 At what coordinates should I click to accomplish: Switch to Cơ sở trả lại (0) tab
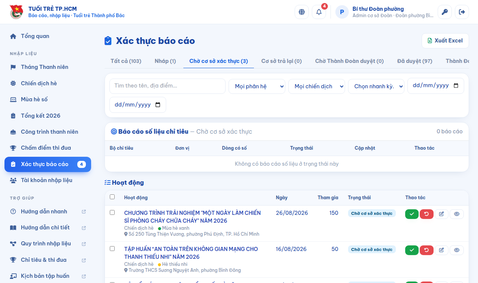pos(282,61)
